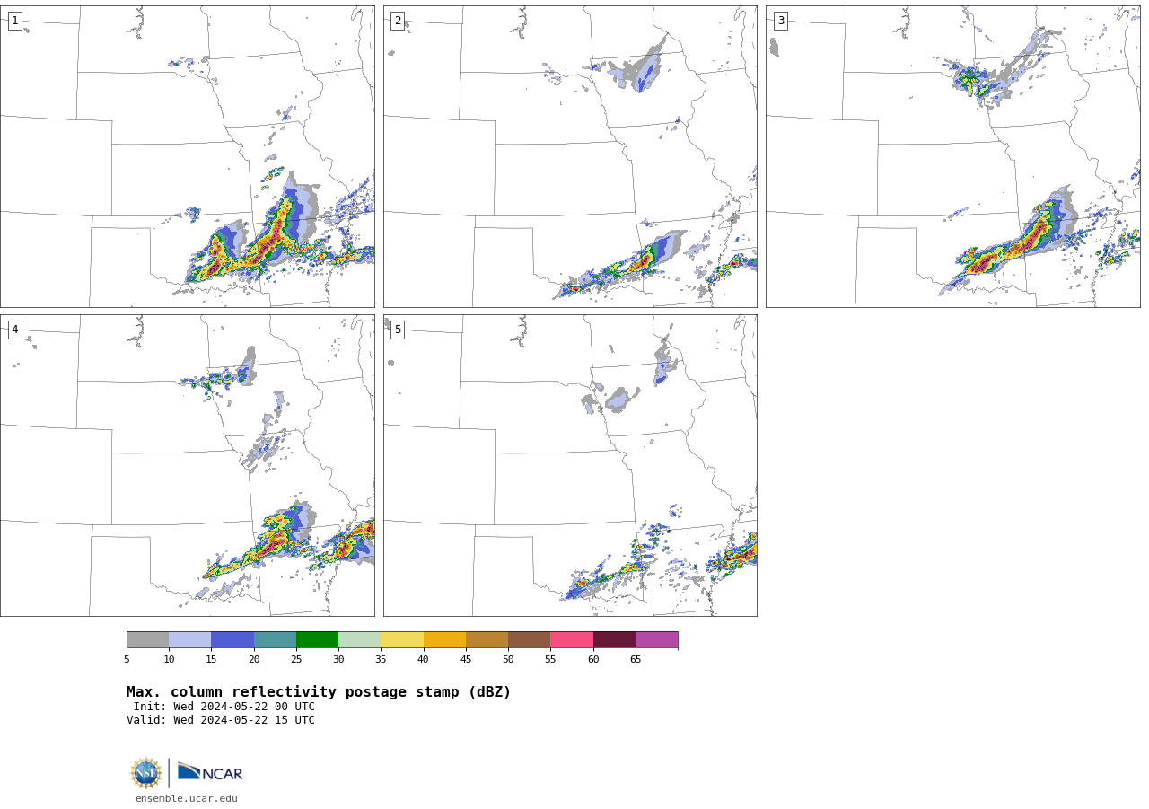The image size is (1149, 809).
Task: Open ensemble member 1 reflectivity map
Action: 188,157
